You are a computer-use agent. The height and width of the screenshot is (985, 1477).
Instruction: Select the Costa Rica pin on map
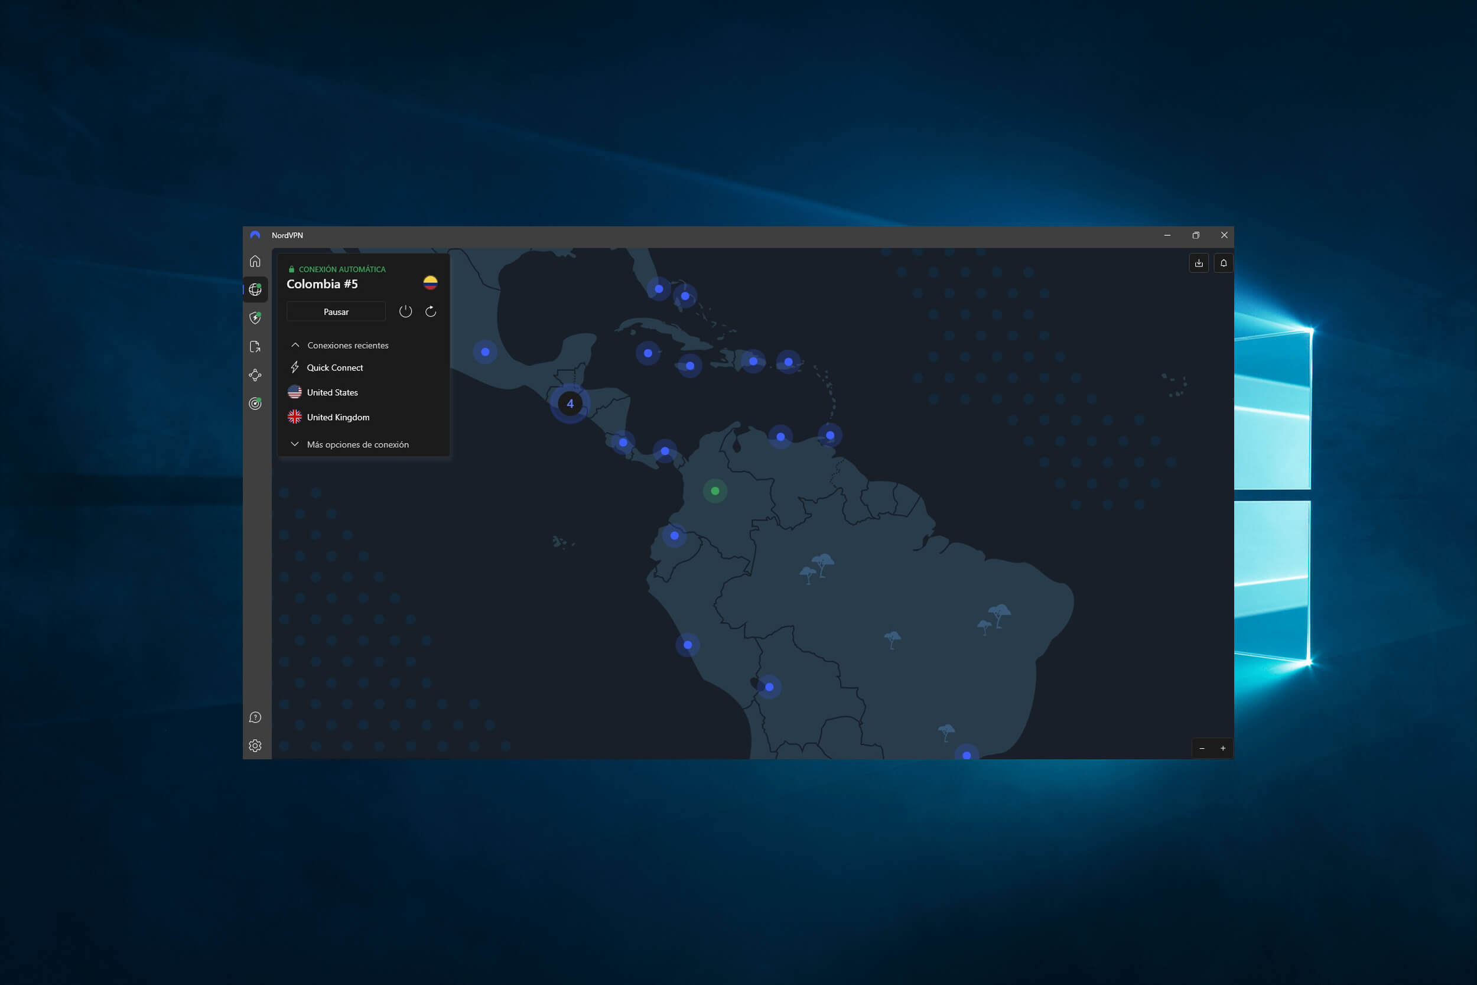tap(623, 442)
